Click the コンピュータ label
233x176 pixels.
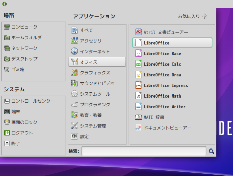24,27
